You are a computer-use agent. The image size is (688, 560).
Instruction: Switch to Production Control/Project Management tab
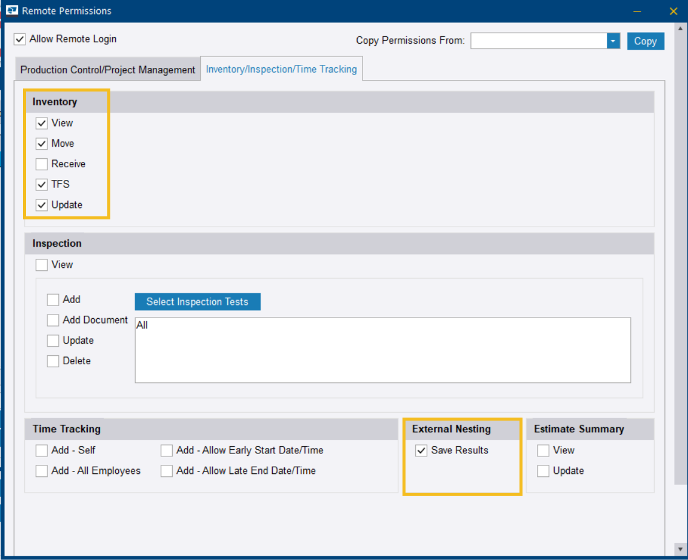pos(108,70)
